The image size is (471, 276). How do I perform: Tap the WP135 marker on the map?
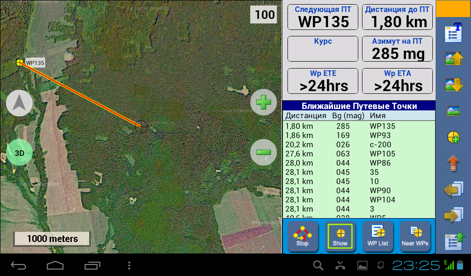(x=20, y=63)
